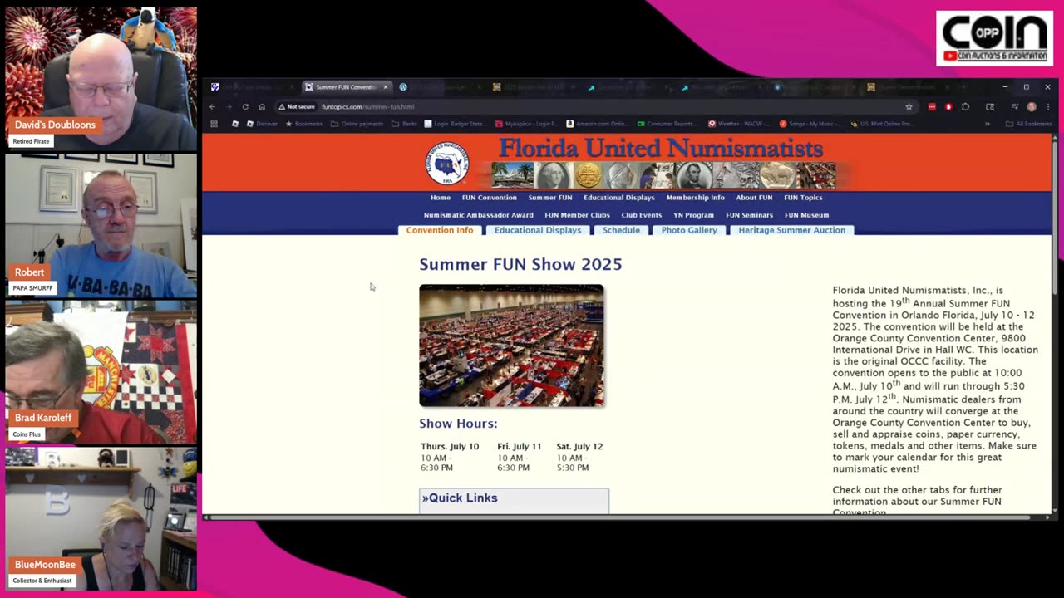Viewport: 1064px width, 598px height.
Task: Open the Chrome profile avatar
Action: 1032,106
